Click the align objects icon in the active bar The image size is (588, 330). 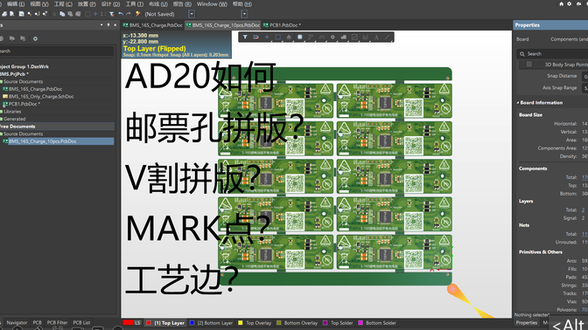point(289,37)
